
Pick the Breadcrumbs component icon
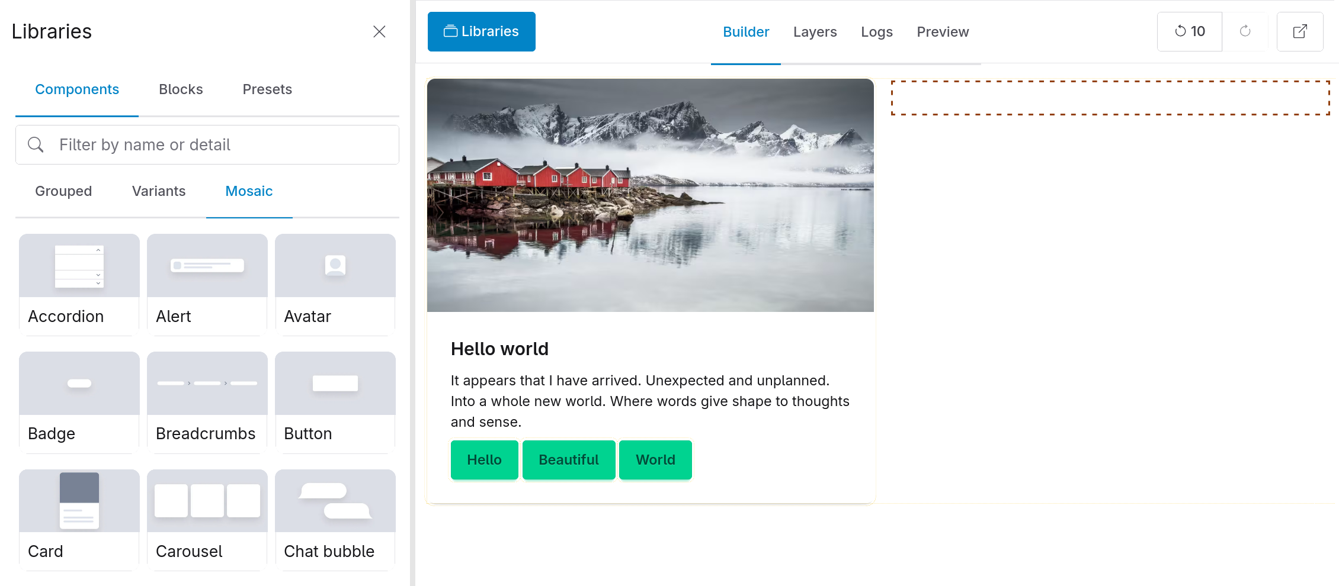[207, 384]
